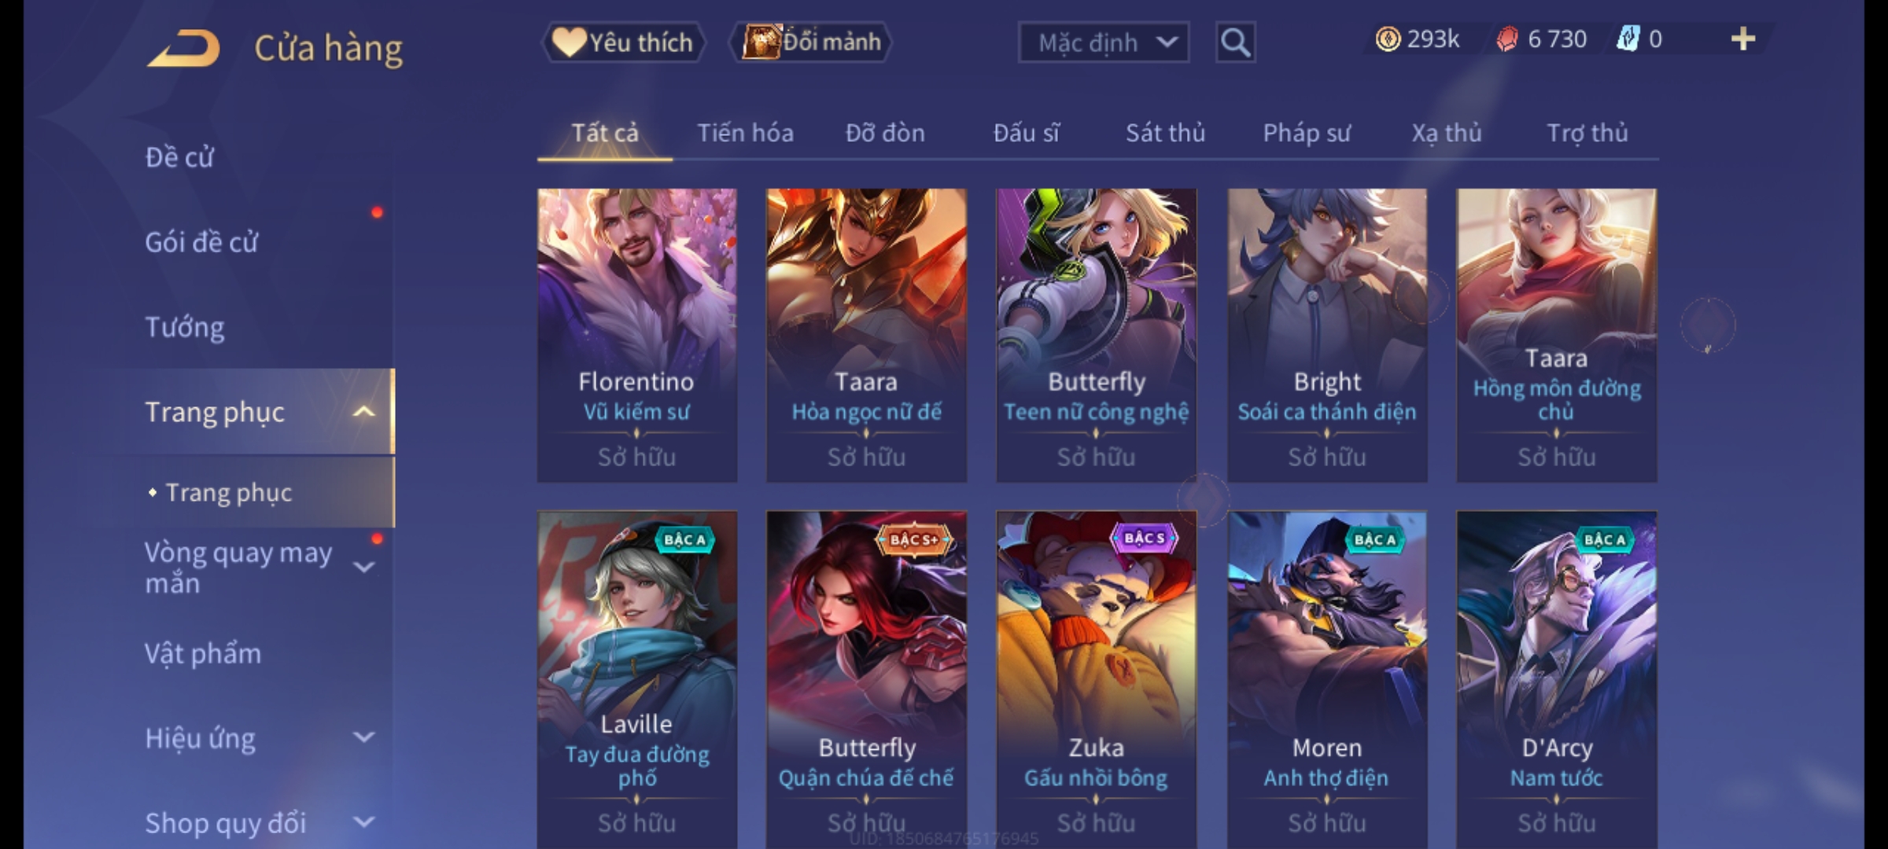Tap the plus icon to add currency
1888x849 pixels.
[x=1743, y=39]
